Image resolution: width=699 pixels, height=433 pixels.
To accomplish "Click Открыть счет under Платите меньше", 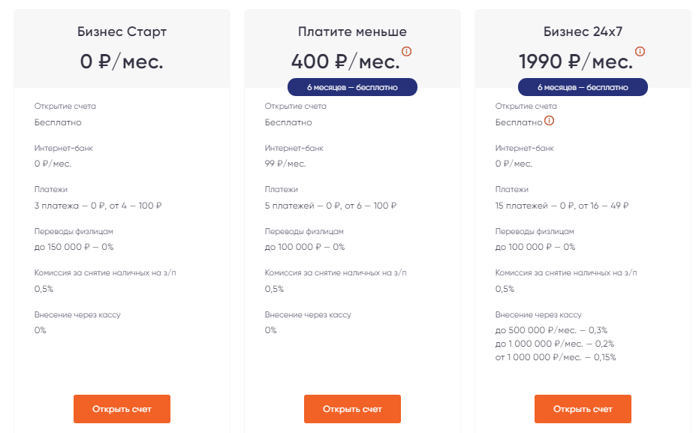I will coord(351,409).
